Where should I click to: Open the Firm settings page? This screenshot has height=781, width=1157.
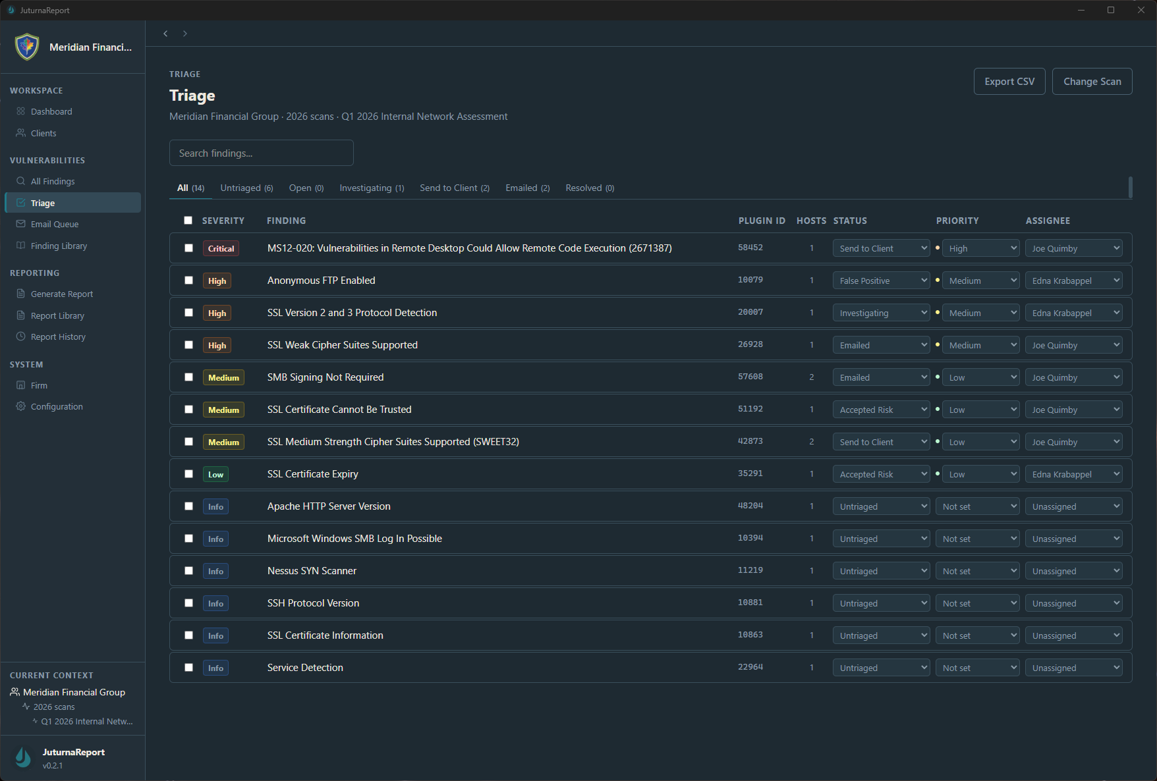click(x=40, y=385)
